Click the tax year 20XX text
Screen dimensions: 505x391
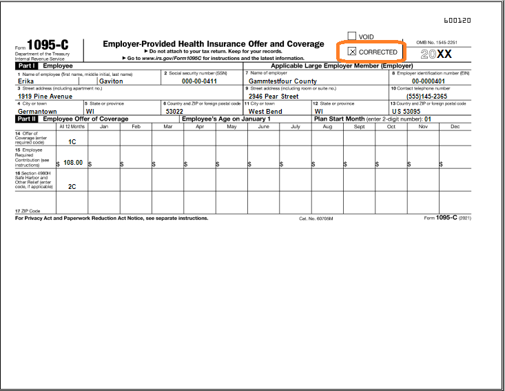(436, 54)
